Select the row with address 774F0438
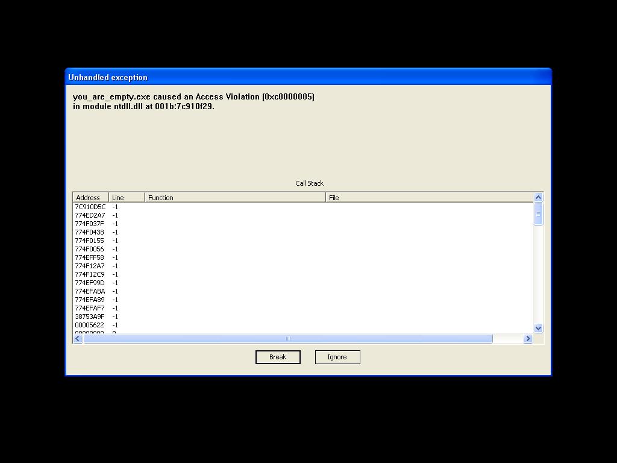Viewport: 617px width, 463px height. coord(90,232)
